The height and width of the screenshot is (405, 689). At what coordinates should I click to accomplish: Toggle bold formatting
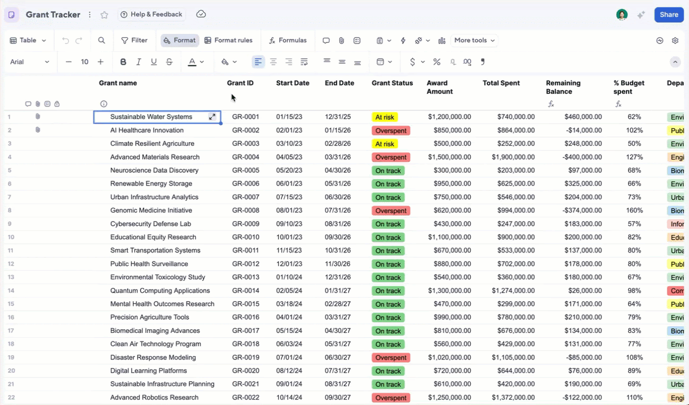123,62
